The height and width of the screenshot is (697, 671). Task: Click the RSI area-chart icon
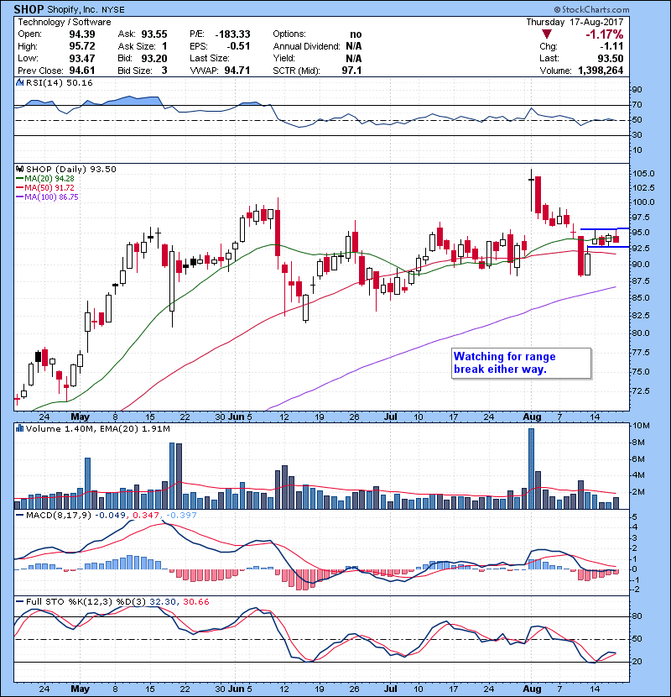[19, 82]
